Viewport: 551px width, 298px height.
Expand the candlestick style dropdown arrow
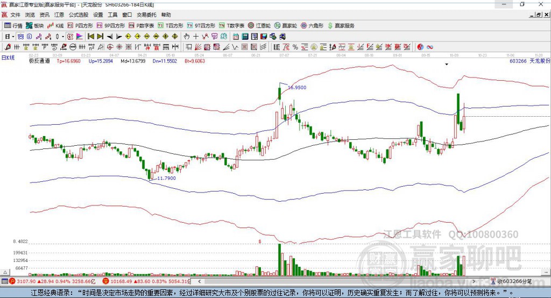[63, 37]
